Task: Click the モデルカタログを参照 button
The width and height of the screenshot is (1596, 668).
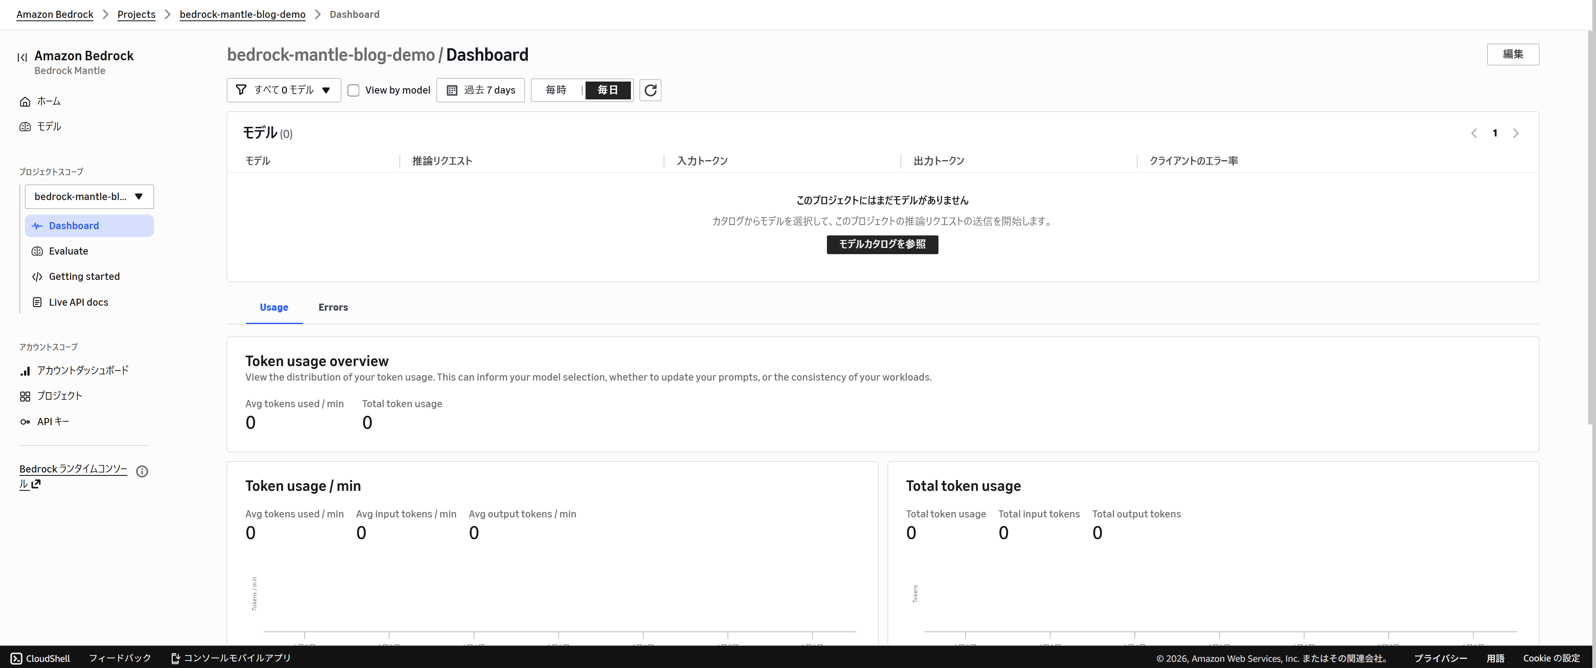Action: tap(882, 245)
